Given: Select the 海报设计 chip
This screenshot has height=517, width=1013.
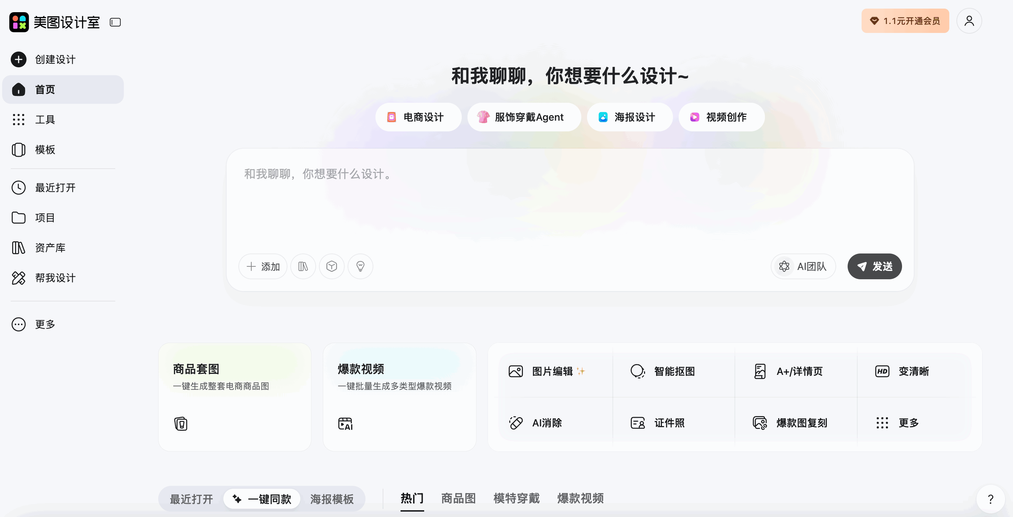Looking at the screenshot, I should [630, 117].
